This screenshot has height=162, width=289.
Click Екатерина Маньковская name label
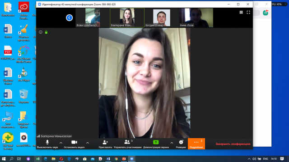56,136
